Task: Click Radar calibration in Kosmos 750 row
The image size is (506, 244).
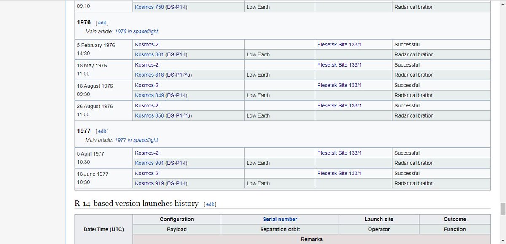Action: point(414,7)
